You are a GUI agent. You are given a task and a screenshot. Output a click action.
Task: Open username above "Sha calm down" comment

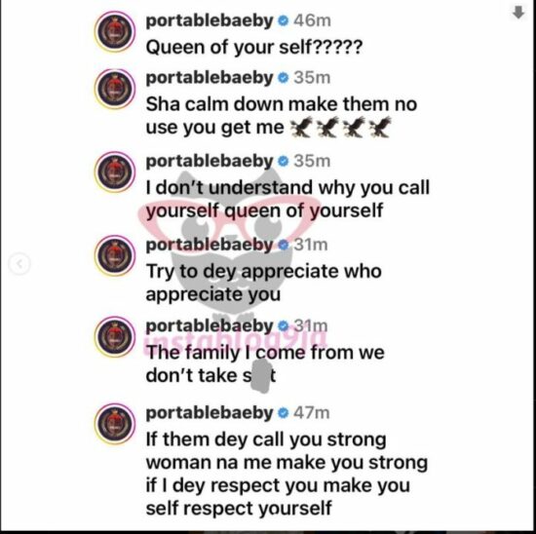tap(210, 78)
